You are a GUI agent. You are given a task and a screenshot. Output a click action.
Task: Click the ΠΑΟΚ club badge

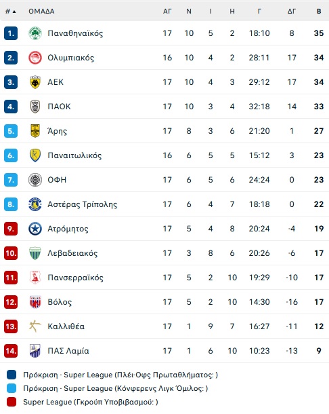(x=35, y=107)
